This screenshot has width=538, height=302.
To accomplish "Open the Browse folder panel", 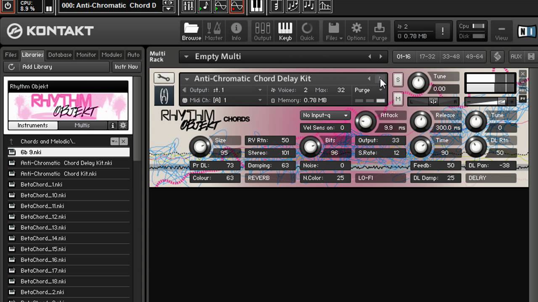I will pos(191,31).
